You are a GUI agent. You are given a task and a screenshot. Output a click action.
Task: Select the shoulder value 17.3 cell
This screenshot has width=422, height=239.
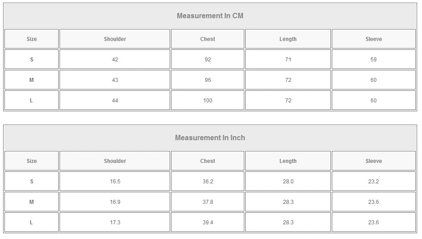(x=115, y=223)
